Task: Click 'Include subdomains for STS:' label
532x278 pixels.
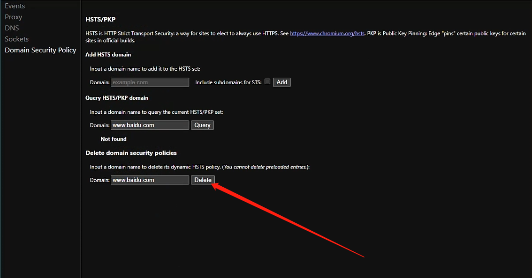Action: [228, 82]
